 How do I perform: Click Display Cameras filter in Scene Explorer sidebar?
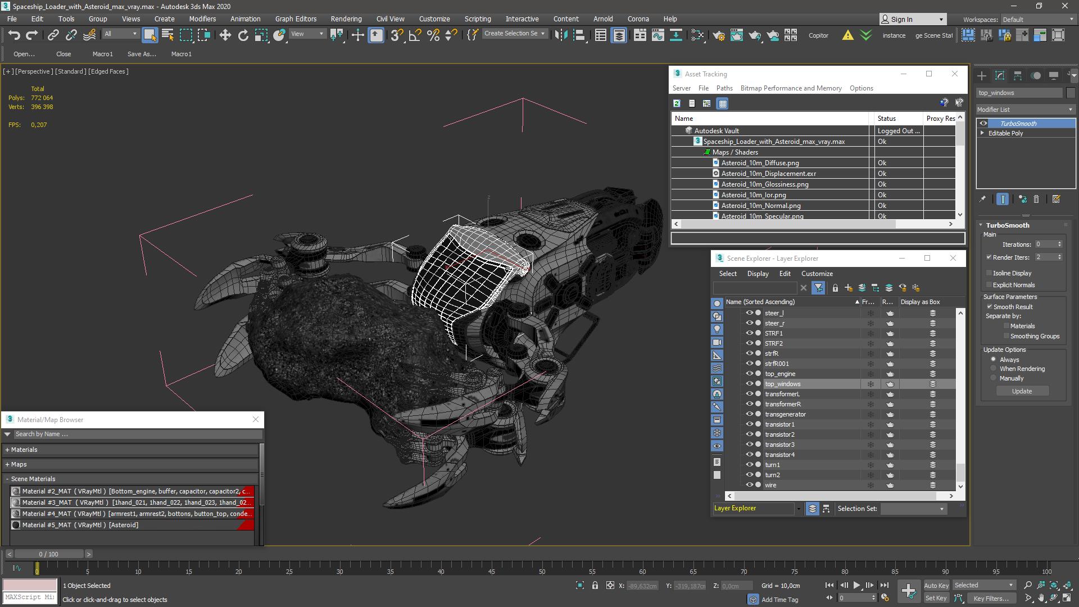click(717, 342)
